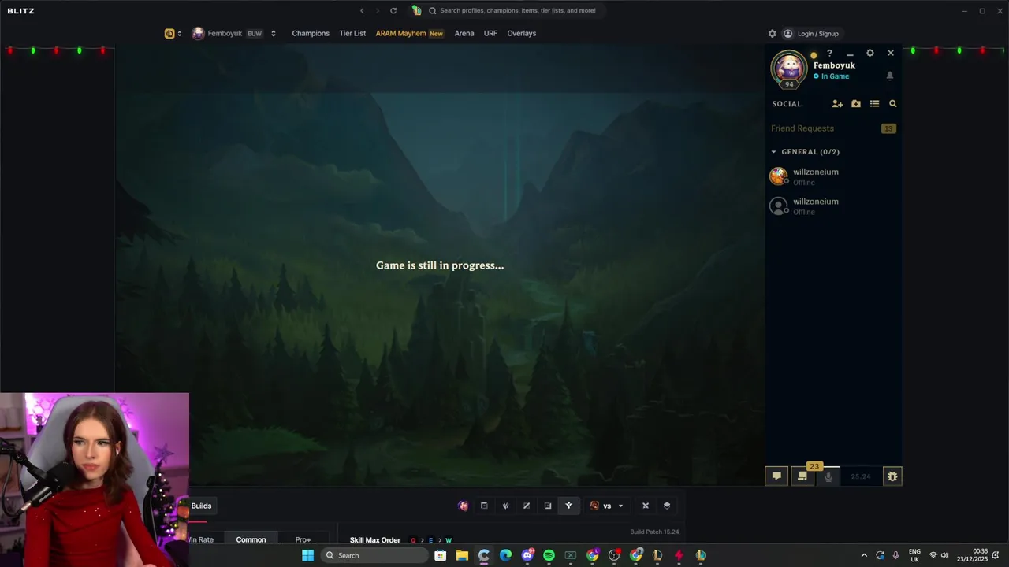Create a new friend folder in Social
The height and width of the screenshot is (567, 1009).
[856, 104]
